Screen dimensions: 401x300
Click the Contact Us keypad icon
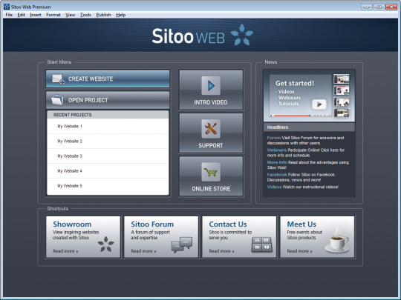point(262,244)
